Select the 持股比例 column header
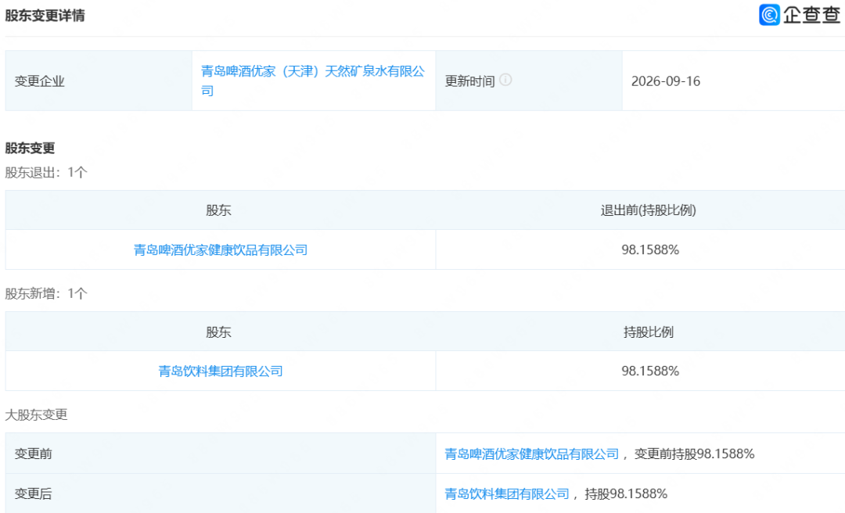 click(649, 332)
